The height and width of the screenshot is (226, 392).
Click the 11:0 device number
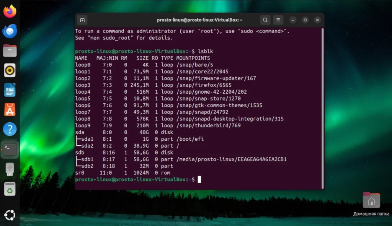point(106,172)
